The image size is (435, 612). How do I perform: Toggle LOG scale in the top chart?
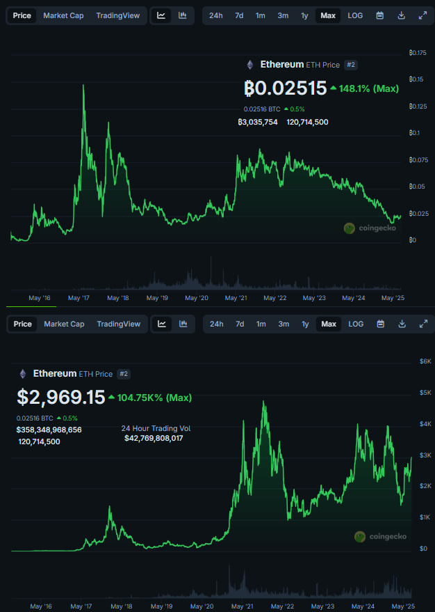click(x=355, y=15)
